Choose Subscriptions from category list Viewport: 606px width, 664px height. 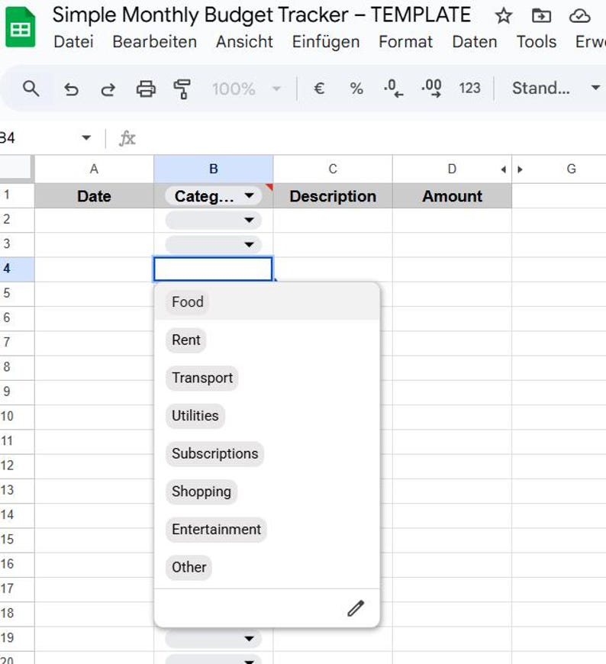[267, 453]
